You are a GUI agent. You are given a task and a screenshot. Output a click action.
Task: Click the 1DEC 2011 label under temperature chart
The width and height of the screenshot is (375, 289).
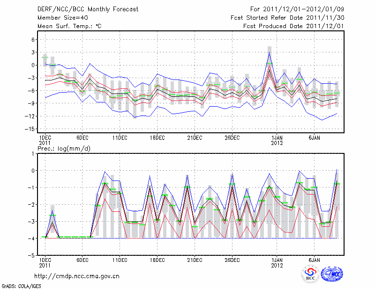45,141
